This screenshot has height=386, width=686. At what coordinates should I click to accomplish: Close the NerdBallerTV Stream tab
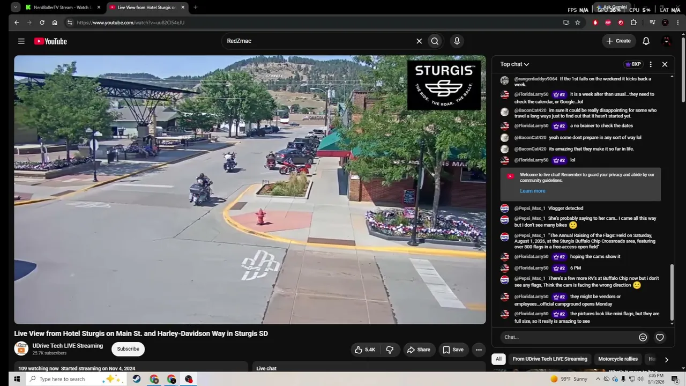tap(99, 8)
